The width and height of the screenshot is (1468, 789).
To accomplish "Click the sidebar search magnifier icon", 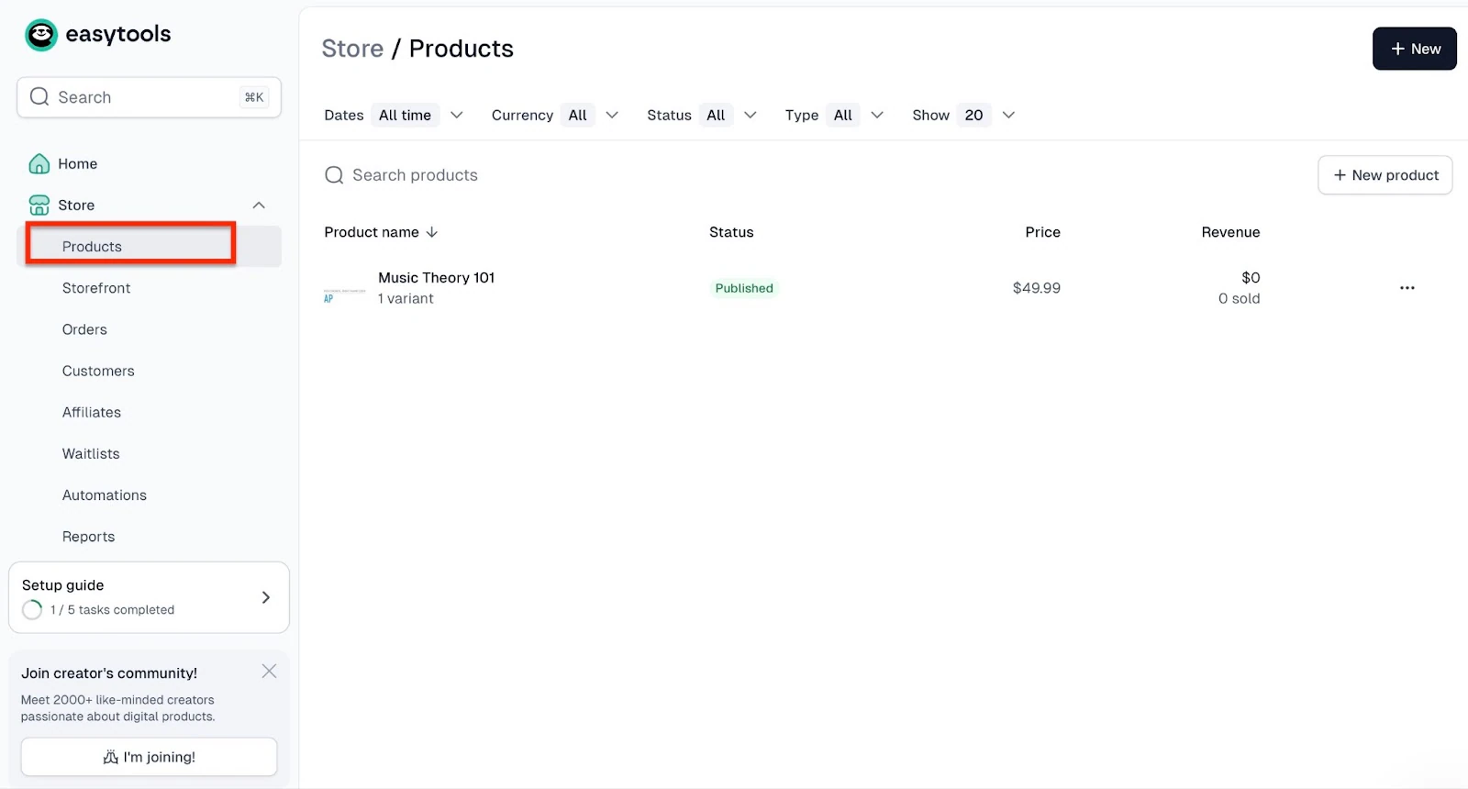I will point(39,96).
